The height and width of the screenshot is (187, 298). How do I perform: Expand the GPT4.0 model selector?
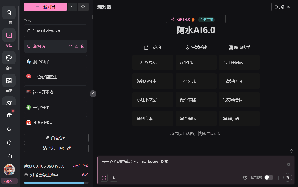pos(196,19)
